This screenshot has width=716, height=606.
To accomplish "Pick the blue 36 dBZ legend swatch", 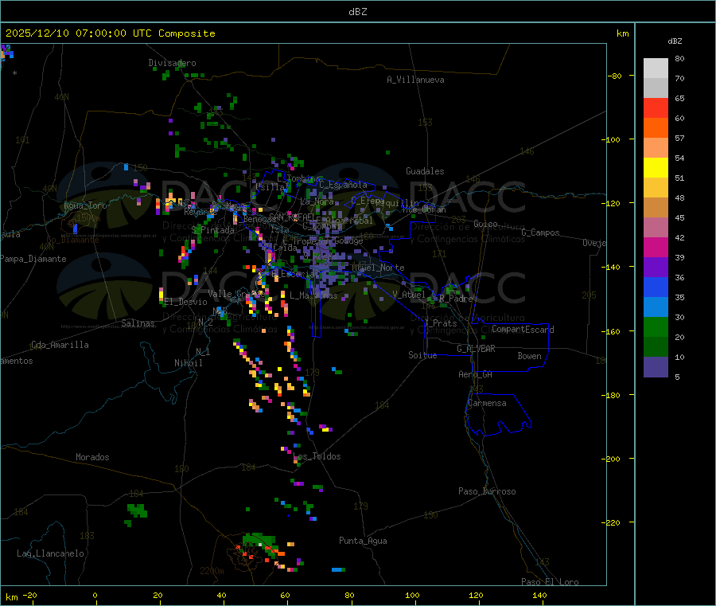I will 656,287.
